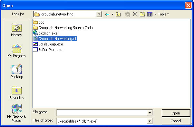Open the back-history dropdown arrow

tap(112, 15)
